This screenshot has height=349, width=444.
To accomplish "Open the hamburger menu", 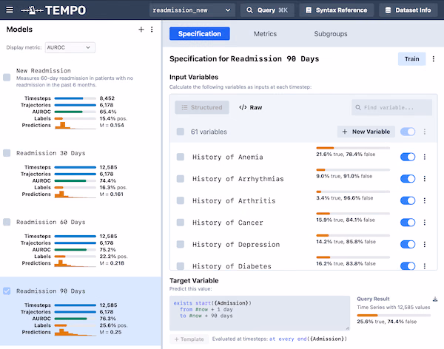I will pos(10,10).
